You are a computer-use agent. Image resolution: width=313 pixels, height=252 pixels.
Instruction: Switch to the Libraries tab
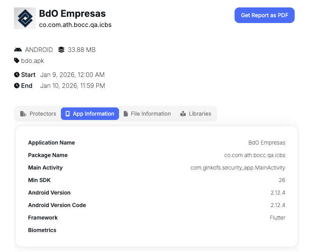point(195,114)
